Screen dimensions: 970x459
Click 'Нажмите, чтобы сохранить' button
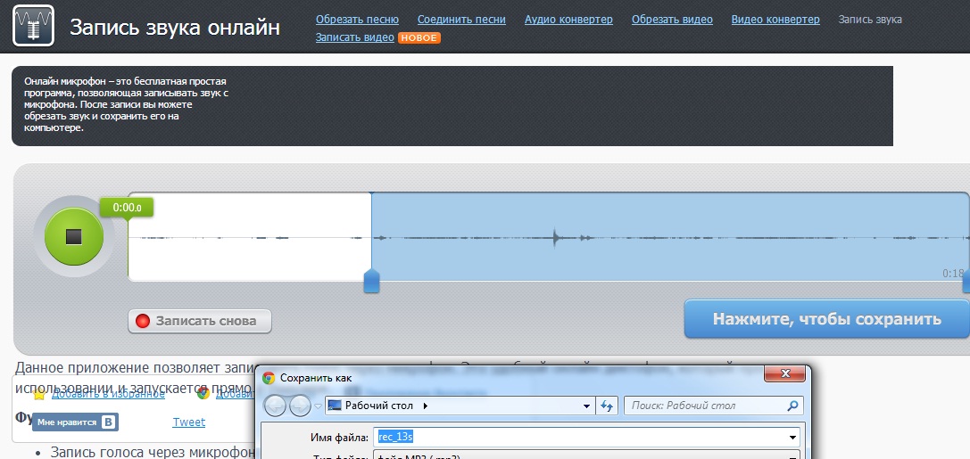click(826, 319)
